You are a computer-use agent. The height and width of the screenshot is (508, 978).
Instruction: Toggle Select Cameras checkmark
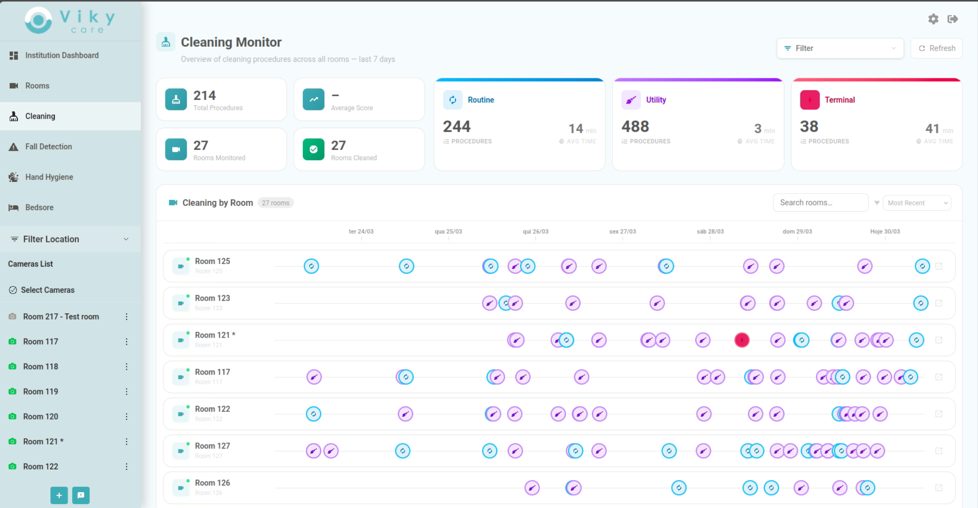click(x=13, y=290)
